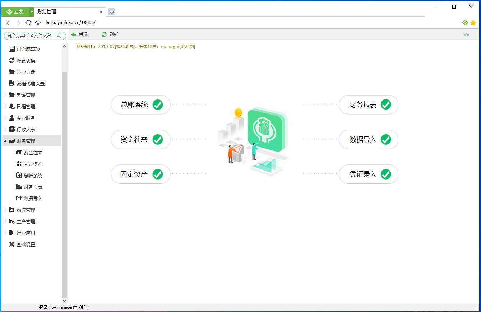Screen dimensions: 481x312
Task: Click the 企业云盘 folder icon
Action: coord(12,72)
